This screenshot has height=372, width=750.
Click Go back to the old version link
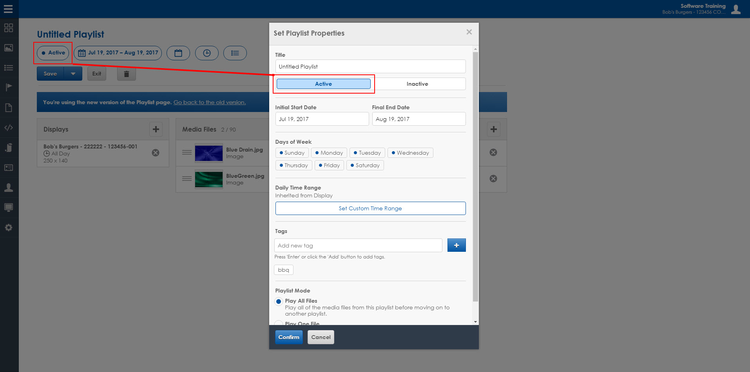210,102
